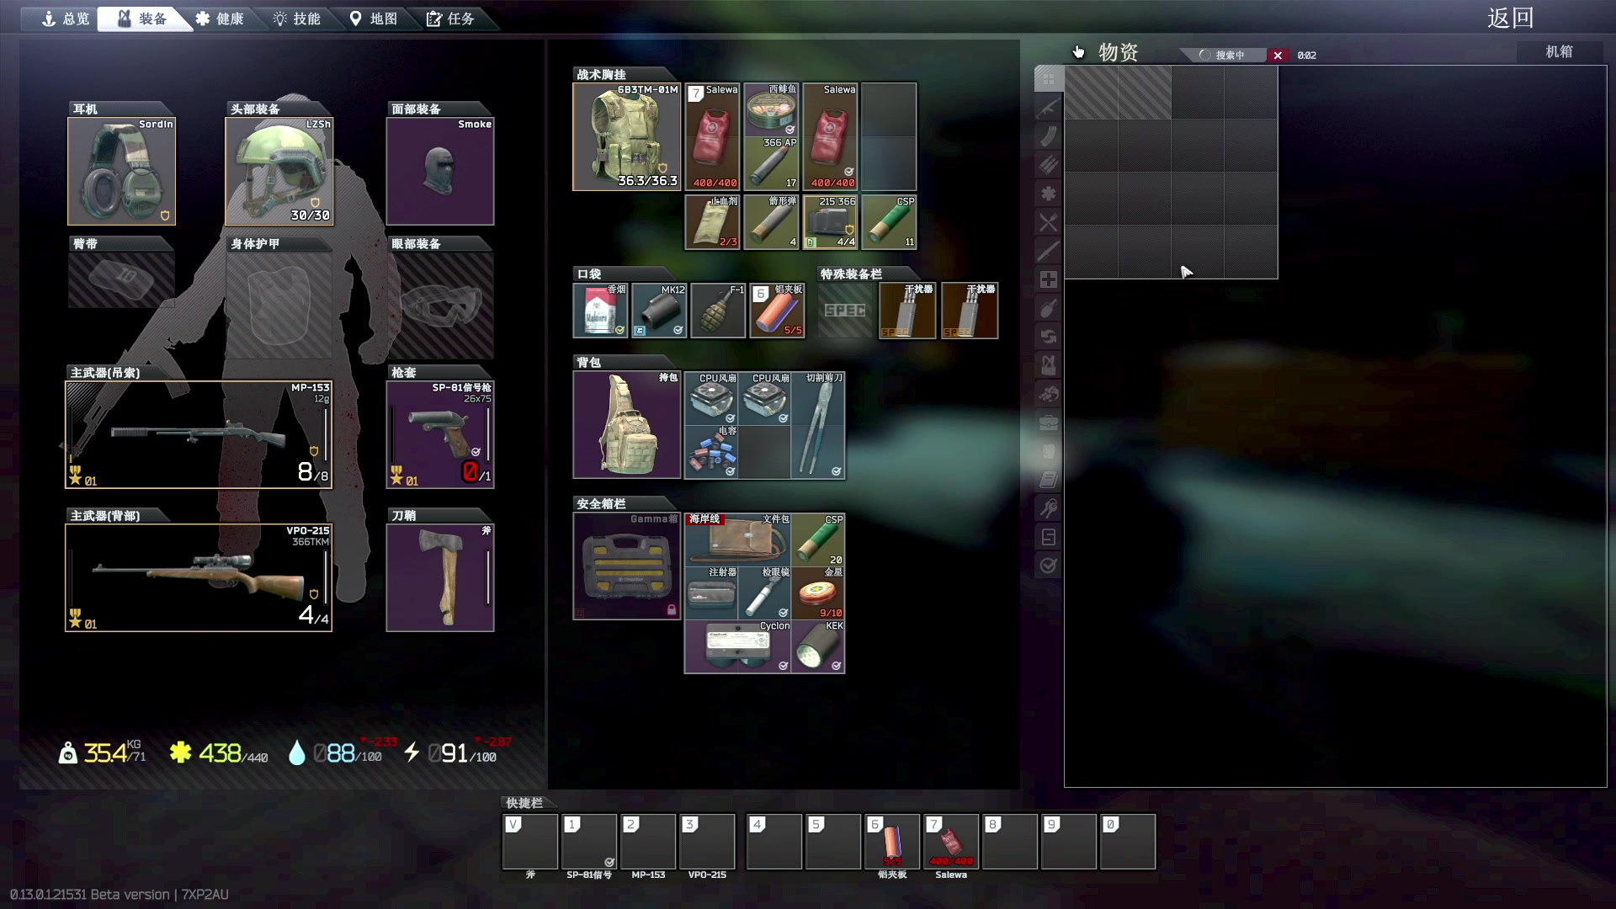This screenshot has width=1616, height=909.
Task: Select the weapons filter icon in sidebar
Action: click(1048, 108)
